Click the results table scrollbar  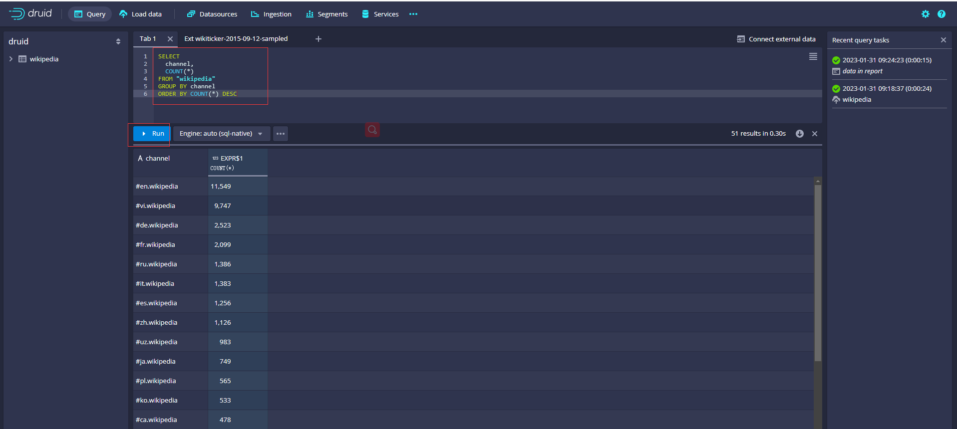click(818, 273)
